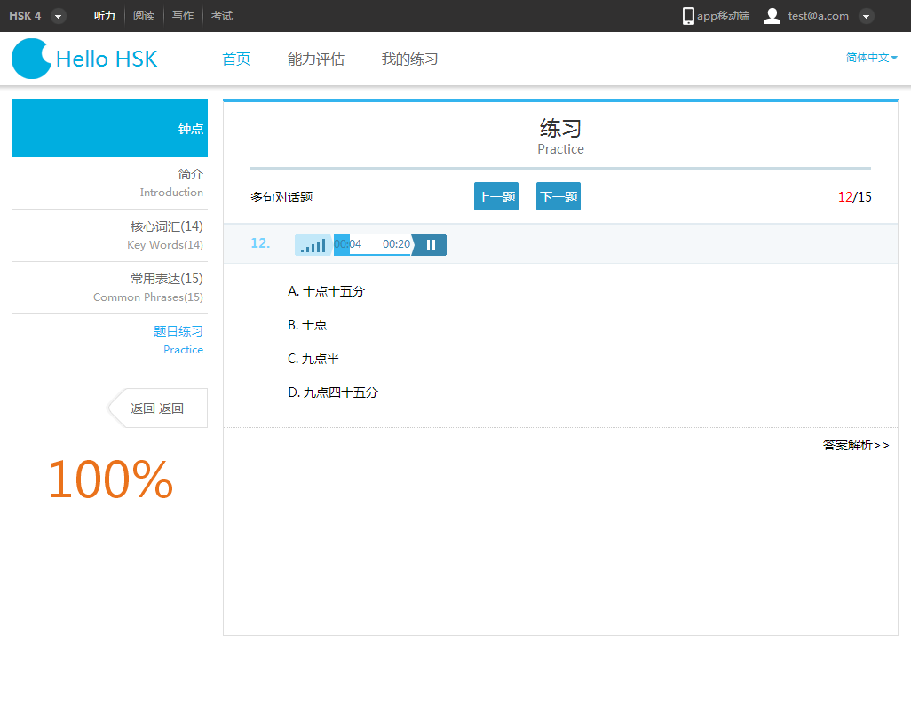Image resolution: width=911 pixels, height=721 pixels.
Task: Select the 听力 tab
Action: pyautogui.click(x=104, y=15)
